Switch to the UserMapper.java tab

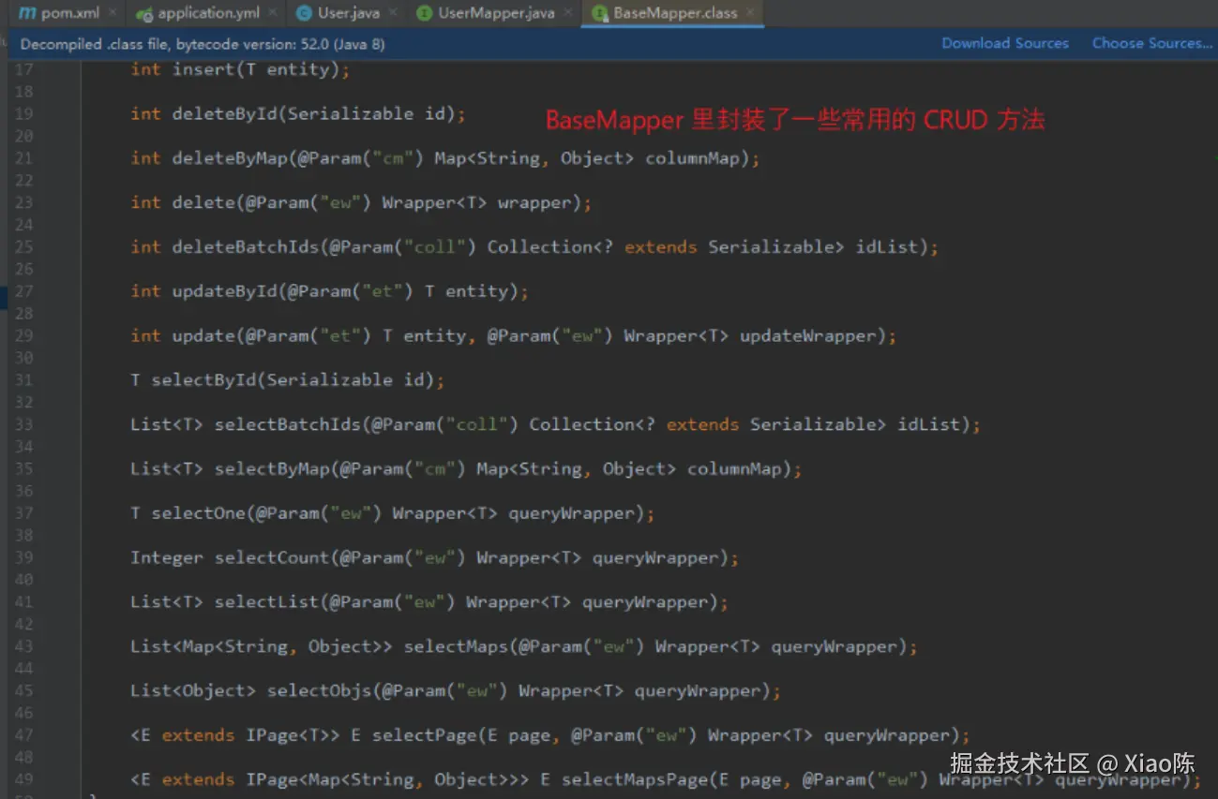point(486,13)
